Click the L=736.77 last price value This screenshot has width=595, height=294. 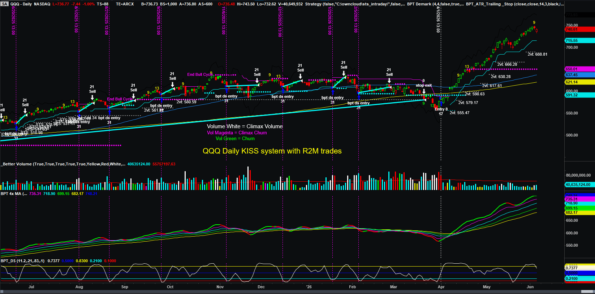coord(61,4)
